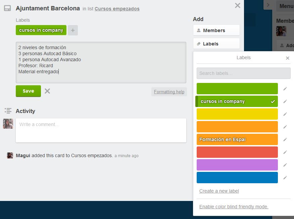The image size is (294, 219).
Task: Open the Members add button
Action: click(x=216, y=30)
